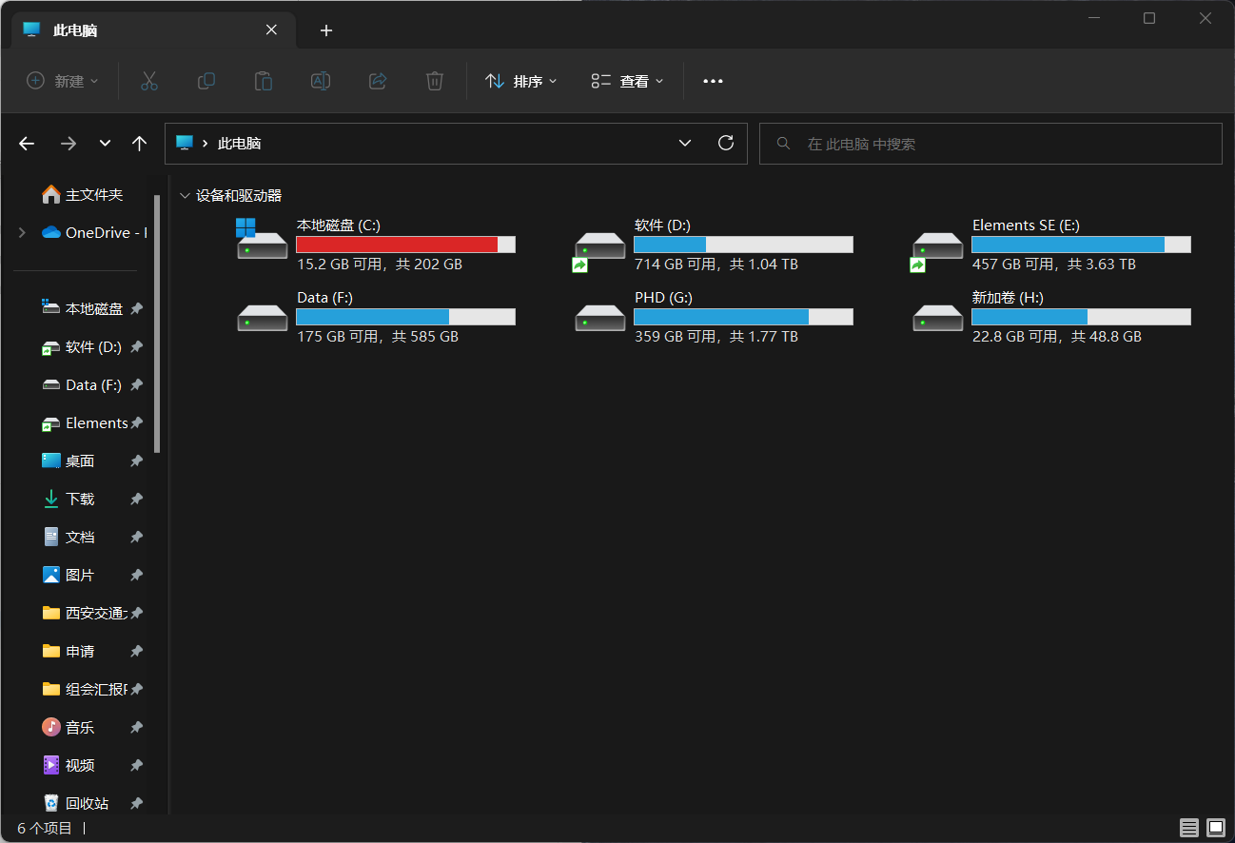
Task: Expand address bar history dropdown
Action: pyautogui.click(x=685, y=143)
